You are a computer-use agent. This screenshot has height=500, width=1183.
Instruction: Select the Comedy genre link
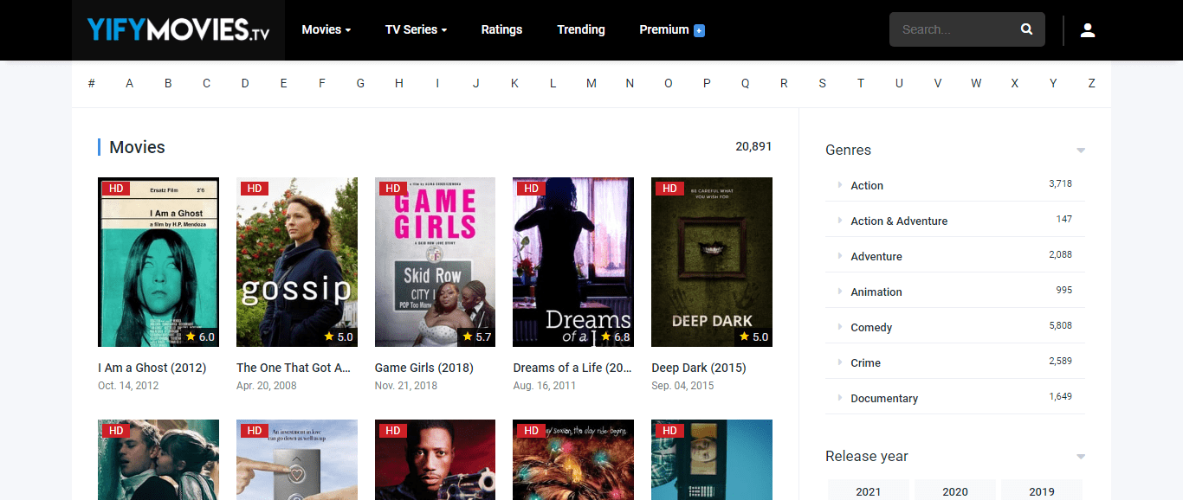click(871, 327)
